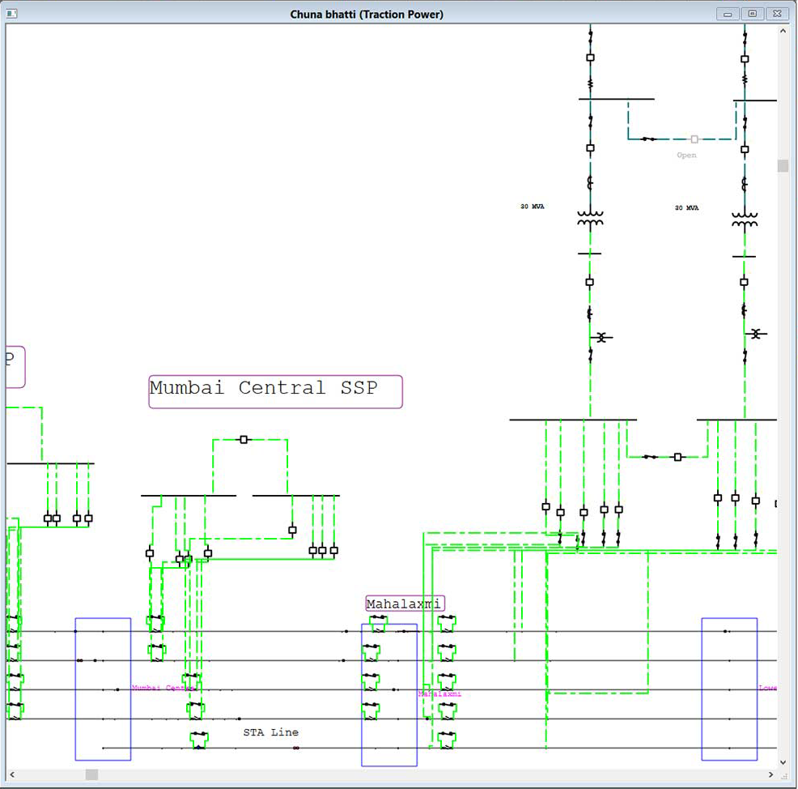Select top circuit breaker above left transformer
The image size is (798, 789).
pos(590,58)
